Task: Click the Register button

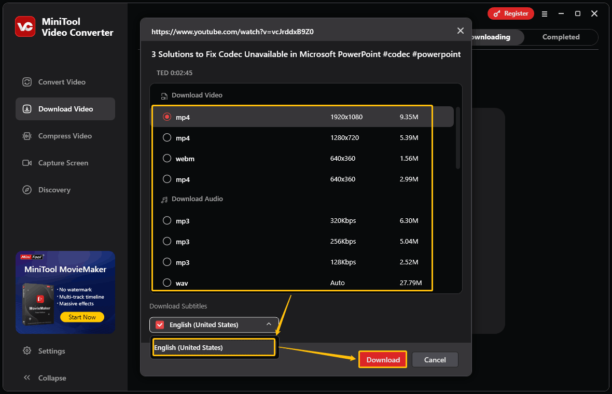Action: [x=510, y=13]
